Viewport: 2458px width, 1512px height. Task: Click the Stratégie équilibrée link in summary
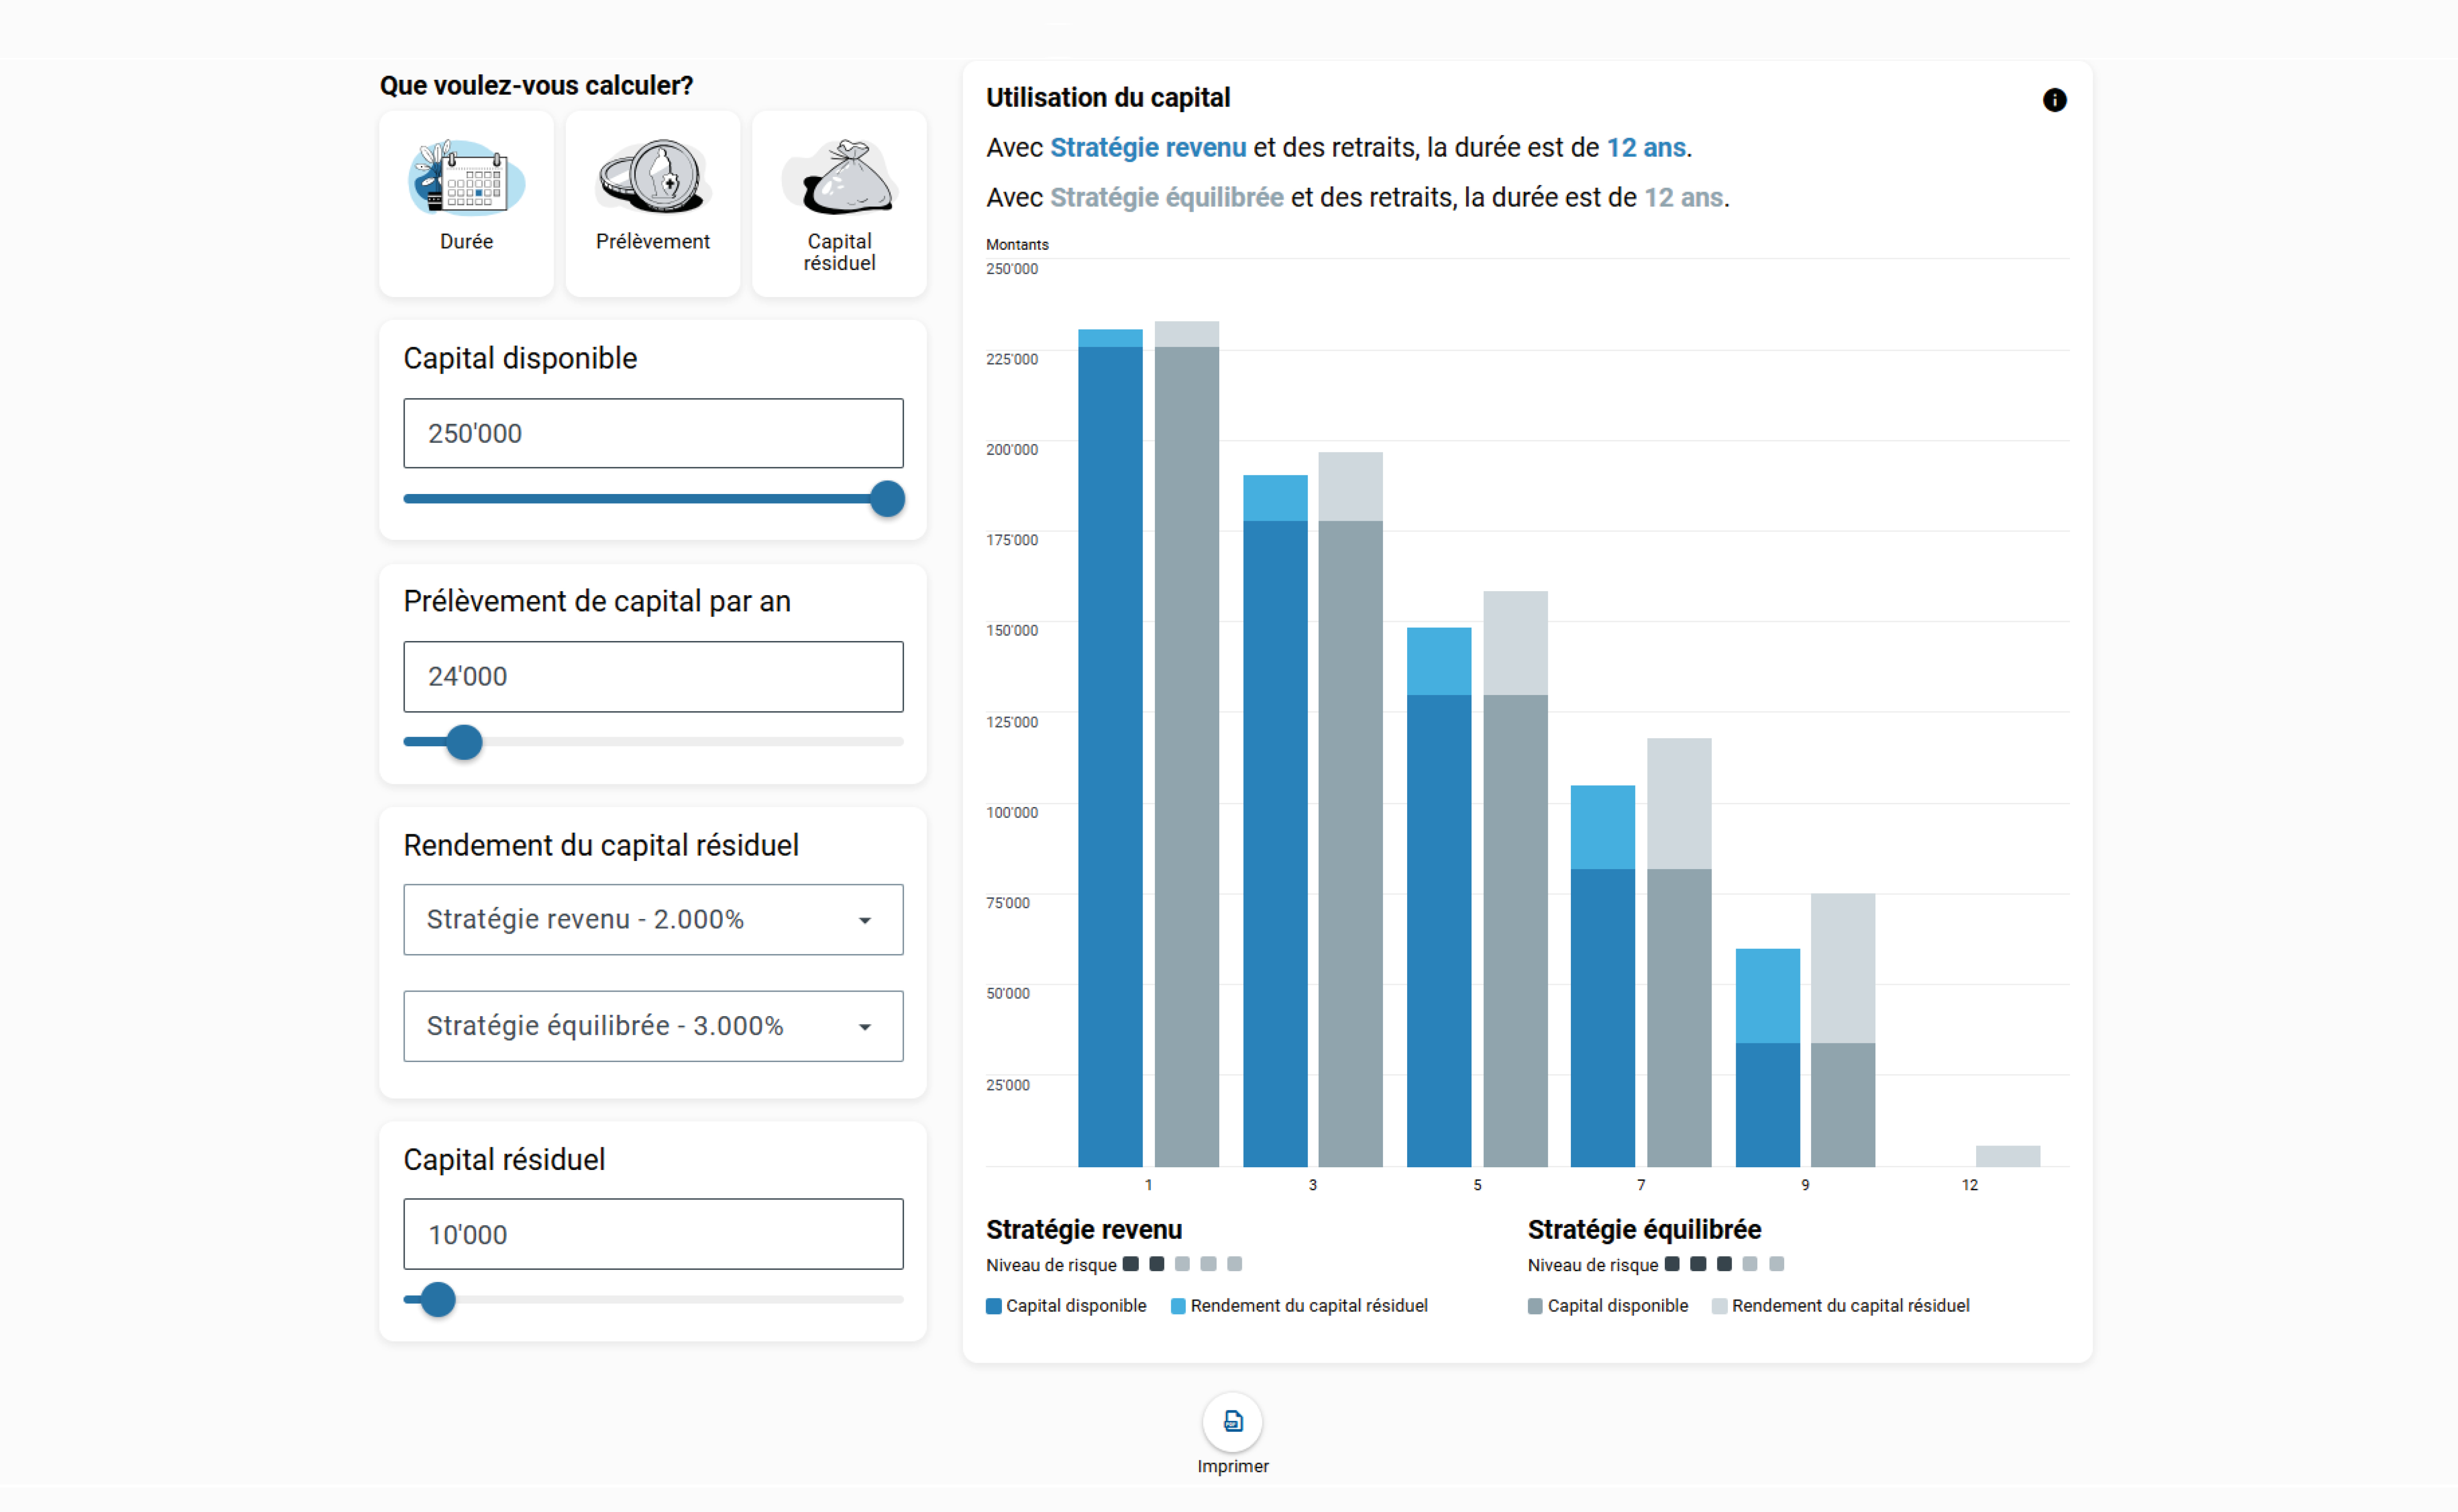point(1166,198)
